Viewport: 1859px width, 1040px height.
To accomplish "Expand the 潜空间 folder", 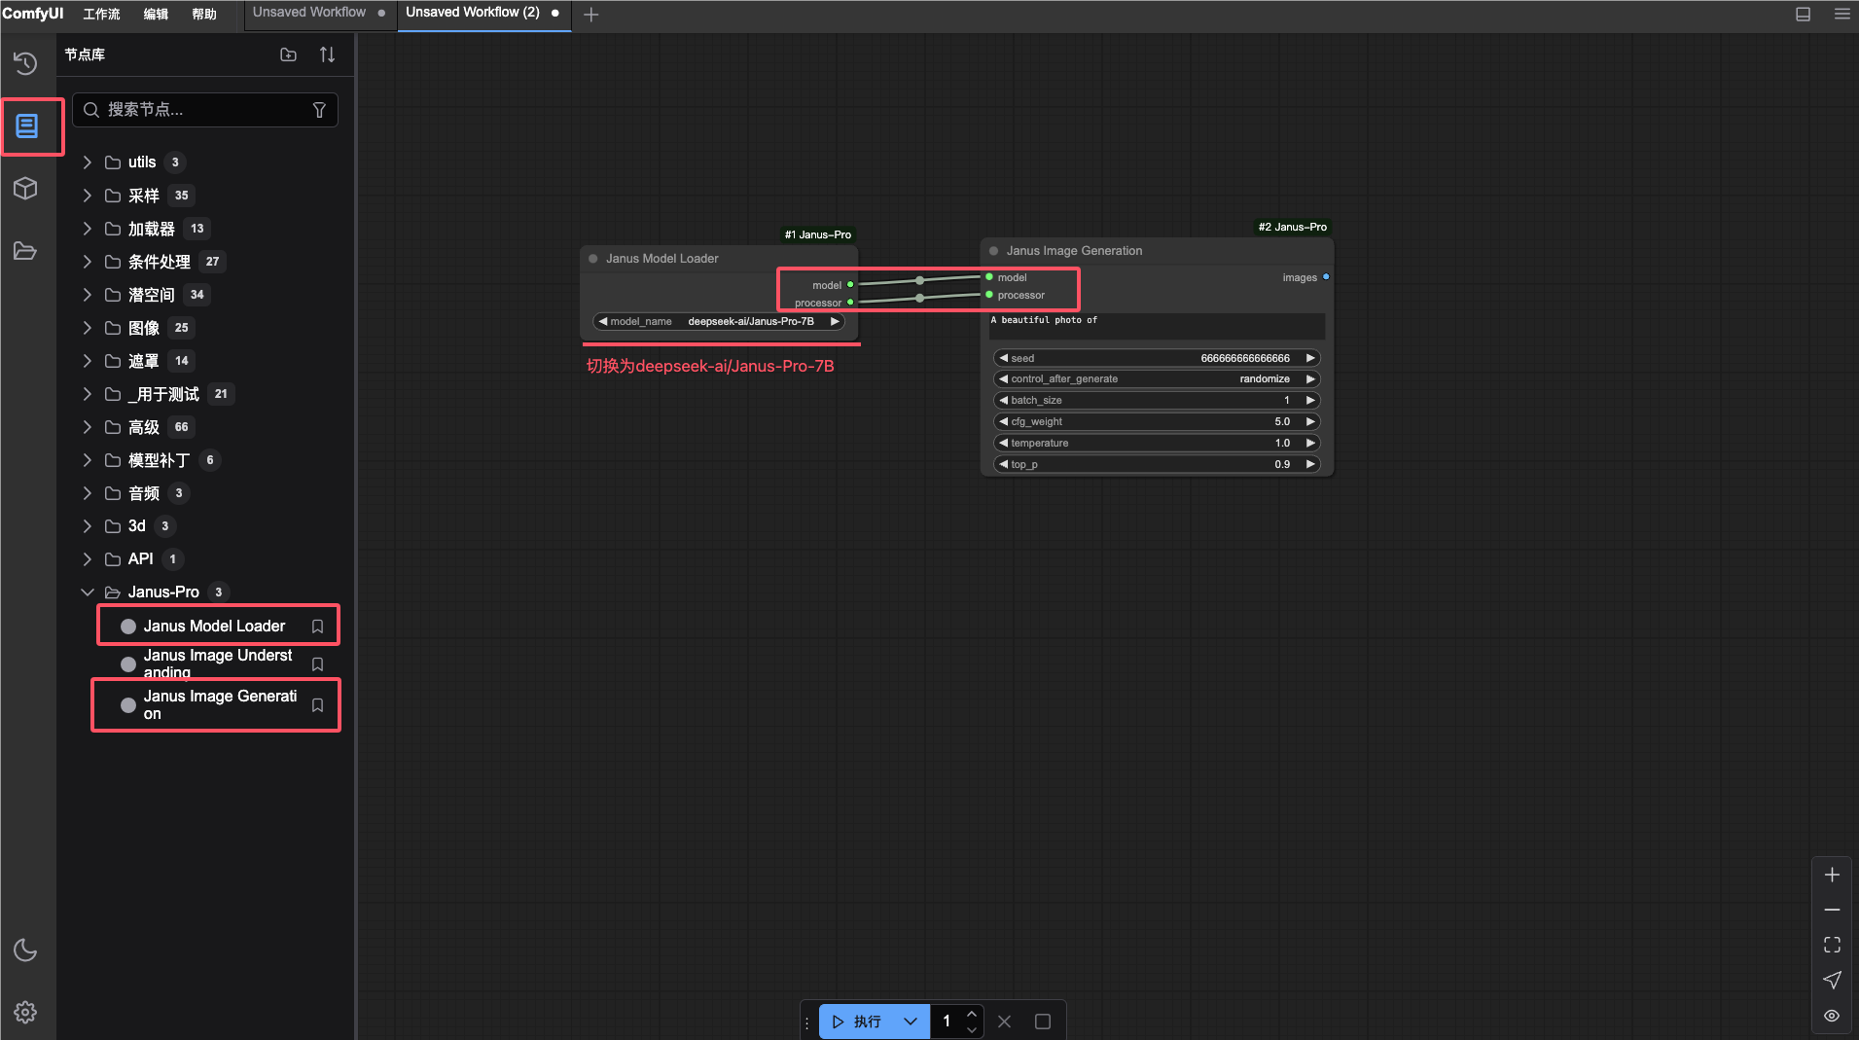I will pos(88,295).
